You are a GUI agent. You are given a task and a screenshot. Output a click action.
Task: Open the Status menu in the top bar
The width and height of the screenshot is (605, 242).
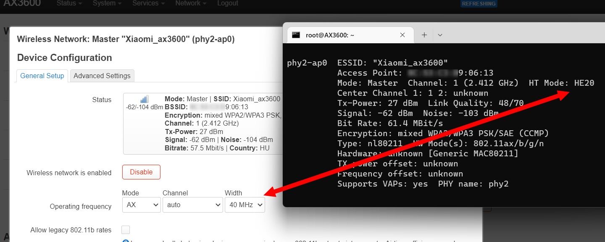point(69,3)
